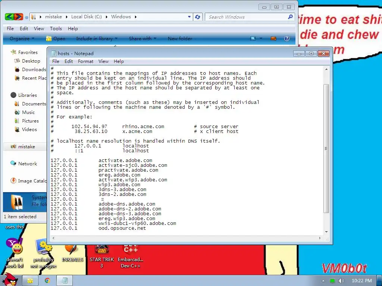Click Local Disk (C:) breadcrumb

pos(86,17)
